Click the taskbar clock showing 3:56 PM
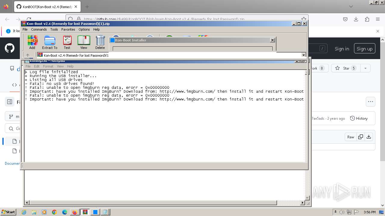The height and width of the screenshot is (216, 385). click(369, 212)
